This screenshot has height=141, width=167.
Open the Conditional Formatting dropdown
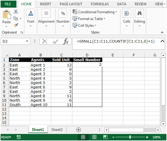pos(95,12)
